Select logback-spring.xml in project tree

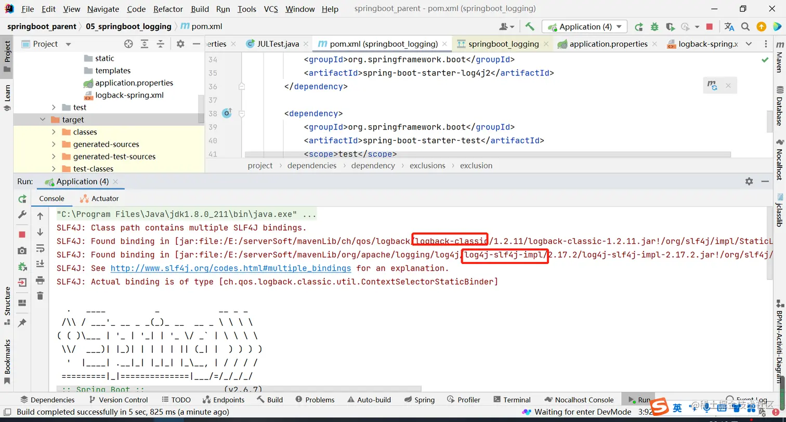tap(129, 95)
